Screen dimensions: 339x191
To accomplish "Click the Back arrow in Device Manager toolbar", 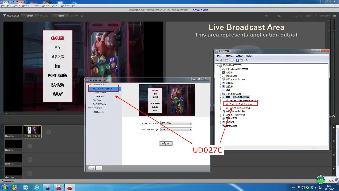I will click(217, 60).
